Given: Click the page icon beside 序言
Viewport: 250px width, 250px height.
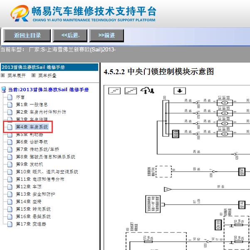Looking at the screenshot, I should [10, 97].
